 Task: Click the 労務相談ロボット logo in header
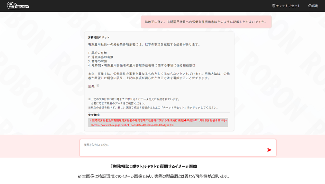pyautogui.click(x=18, y=6)
